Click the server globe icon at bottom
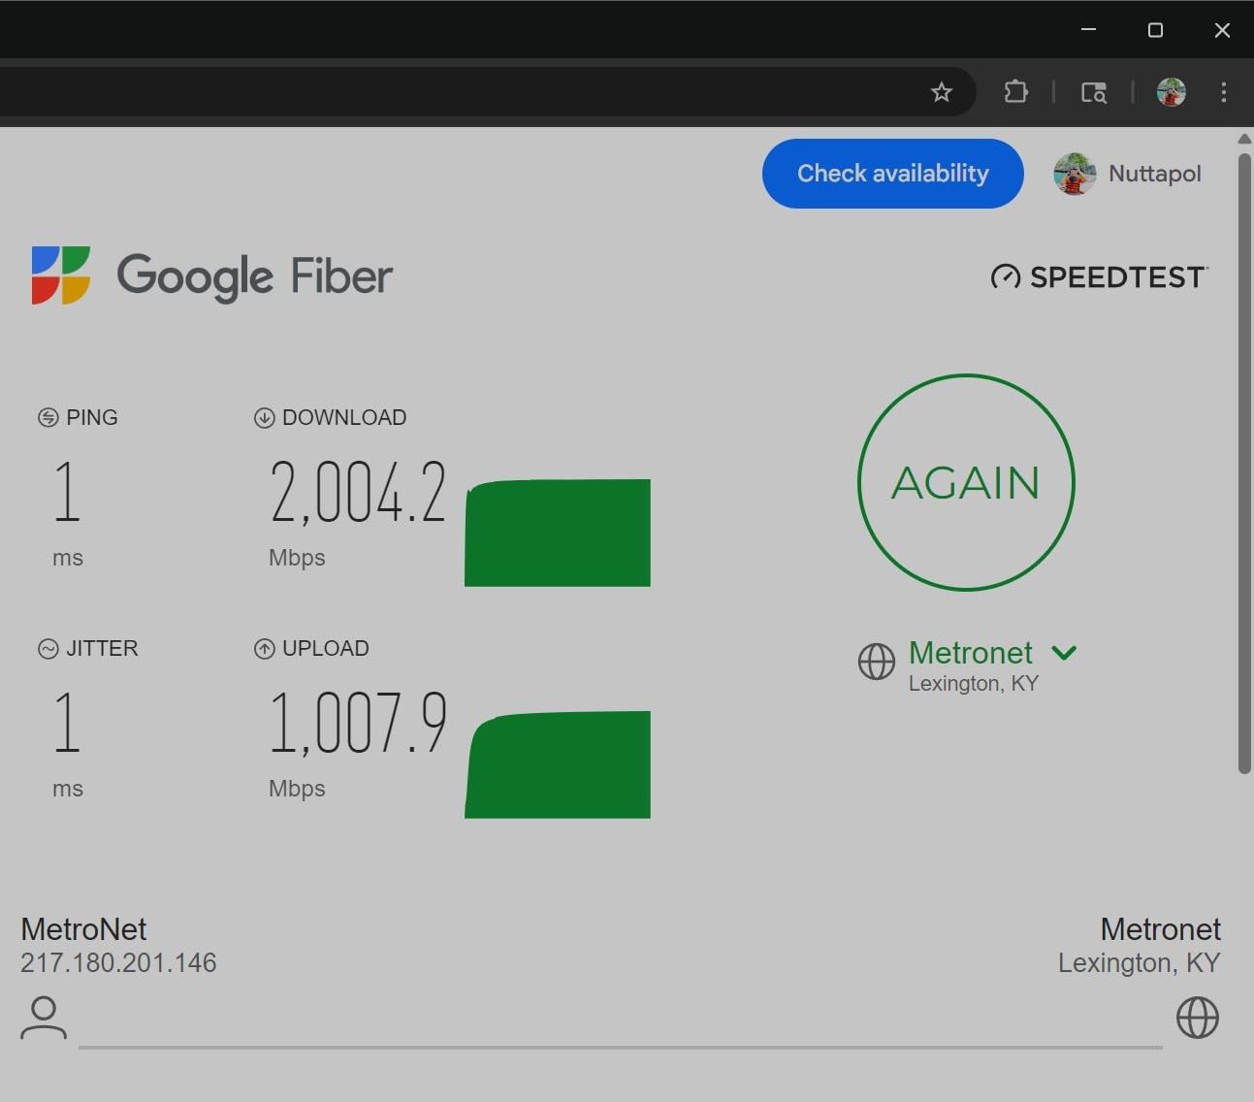The image size is (1254, 1102). click(1198, 1018)
